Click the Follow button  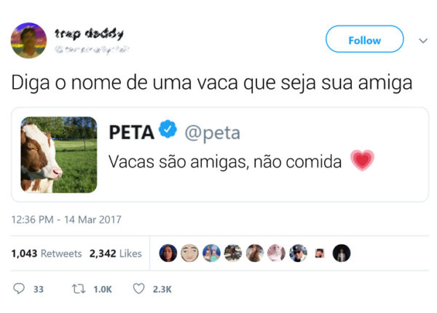click(x=365, y=39)
